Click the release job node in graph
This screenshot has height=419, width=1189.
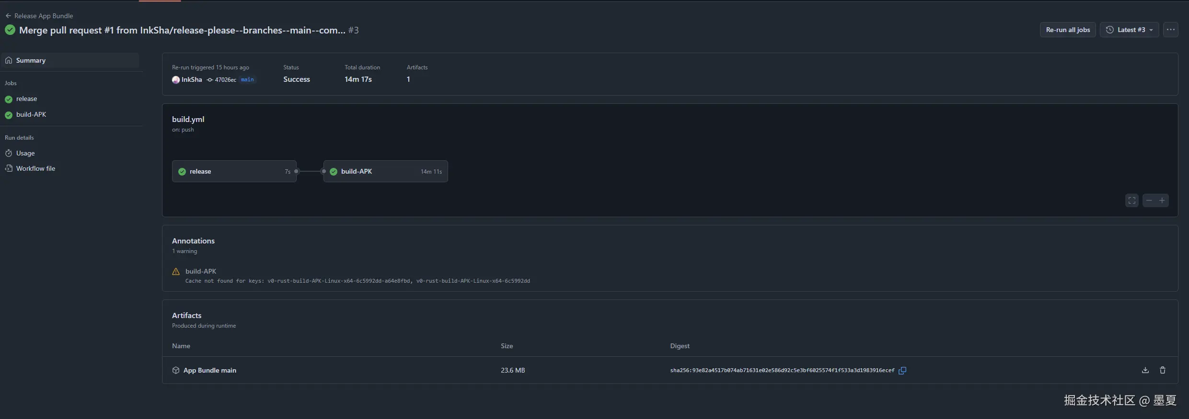click(234, 171)
